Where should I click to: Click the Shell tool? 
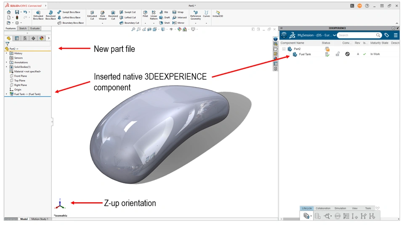pyautogui.click(x=165, y=23)
